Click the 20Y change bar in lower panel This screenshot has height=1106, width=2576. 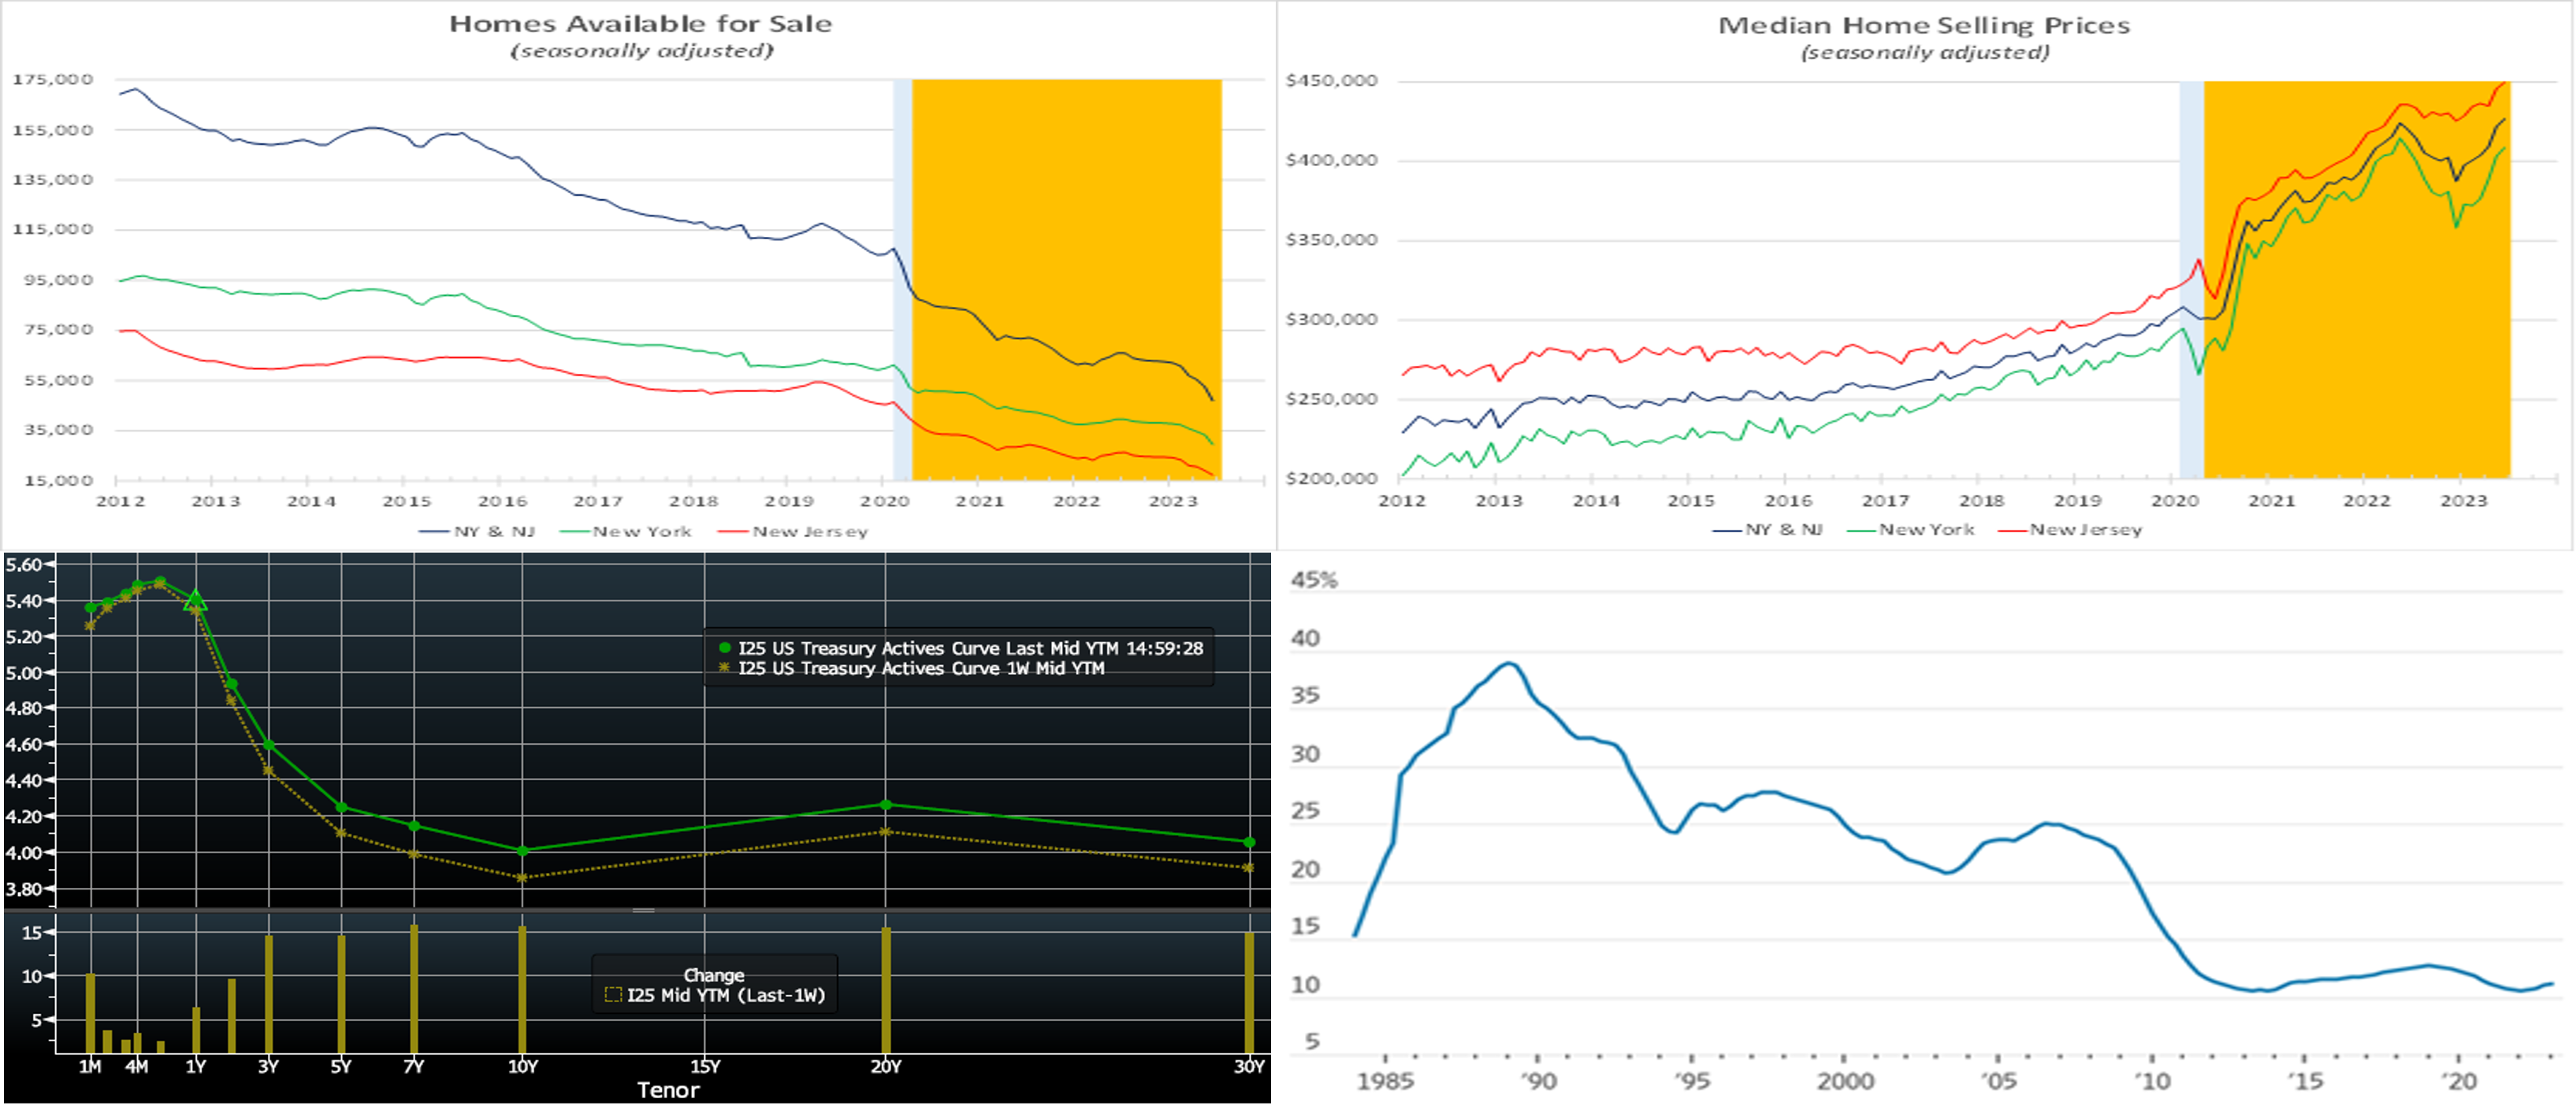pos(886,989)
